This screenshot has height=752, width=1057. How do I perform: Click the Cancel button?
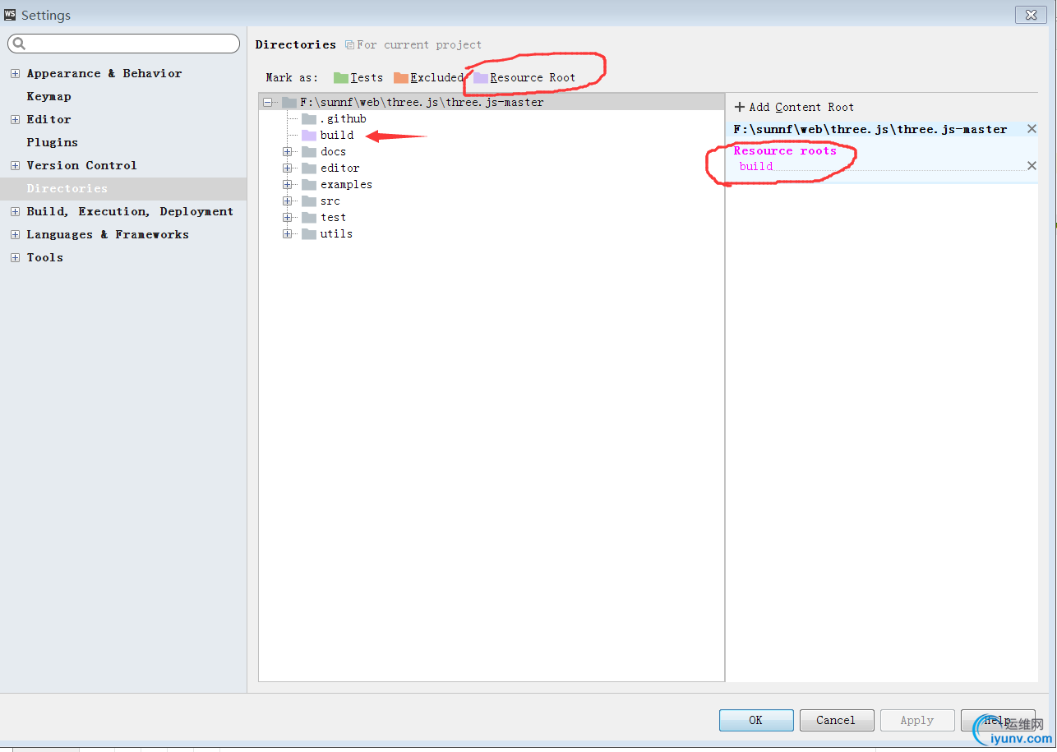click(x=836, y=720)
